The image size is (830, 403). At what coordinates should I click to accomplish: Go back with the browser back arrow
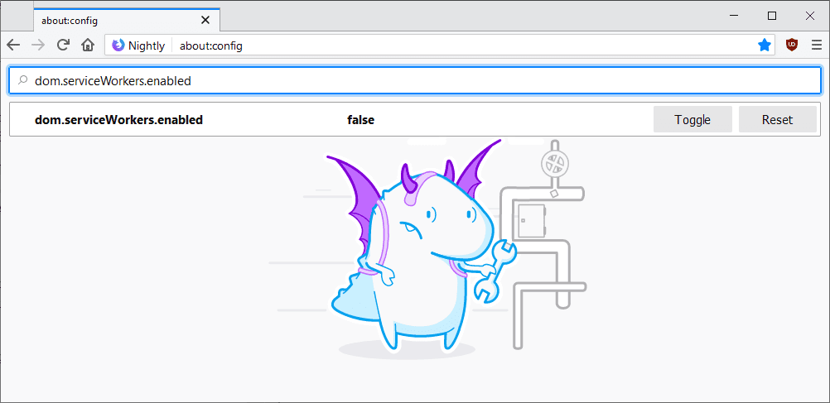(13, 46)
